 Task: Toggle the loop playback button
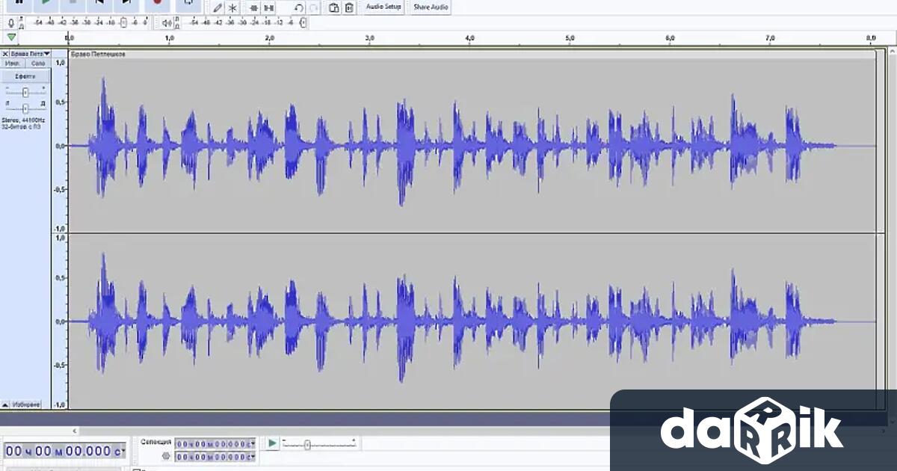point(188,3)
